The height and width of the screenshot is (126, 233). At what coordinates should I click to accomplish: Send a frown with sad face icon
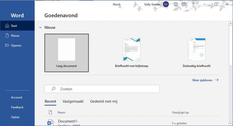click(x=184, y=4)
